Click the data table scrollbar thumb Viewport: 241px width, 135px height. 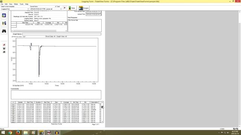coord(102,107)
